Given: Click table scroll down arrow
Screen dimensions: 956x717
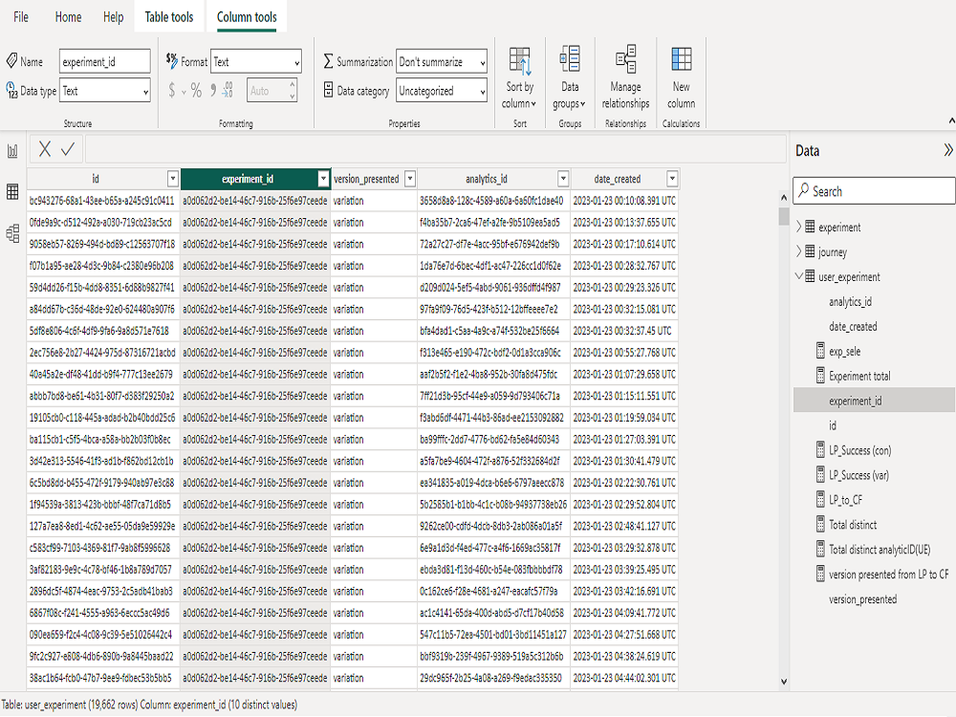Looking at the screenshot, I should (x=784, y=681).
